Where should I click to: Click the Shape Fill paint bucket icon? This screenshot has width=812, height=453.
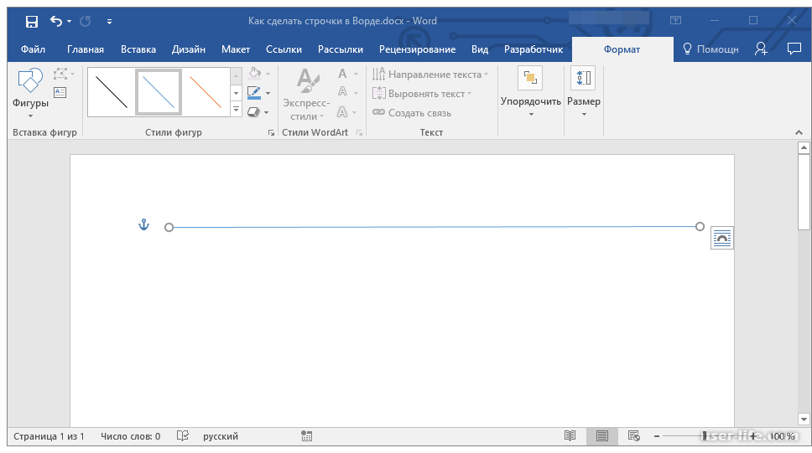[x=254, y=73]
